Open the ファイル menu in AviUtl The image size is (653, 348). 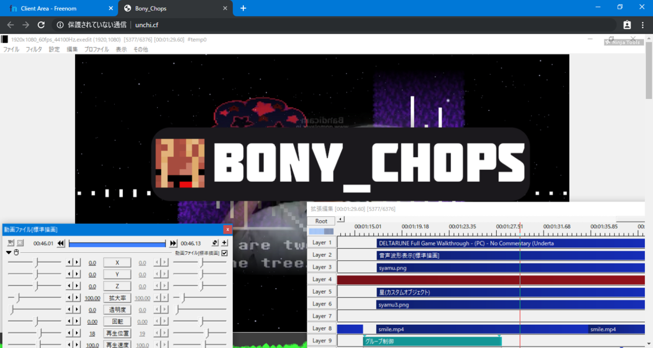click(x=10, y=49)
